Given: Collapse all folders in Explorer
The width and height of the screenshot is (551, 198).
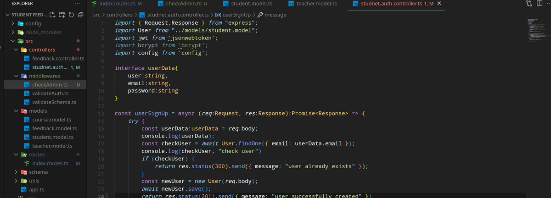Looking at the screenshot, I should [80, 15].
